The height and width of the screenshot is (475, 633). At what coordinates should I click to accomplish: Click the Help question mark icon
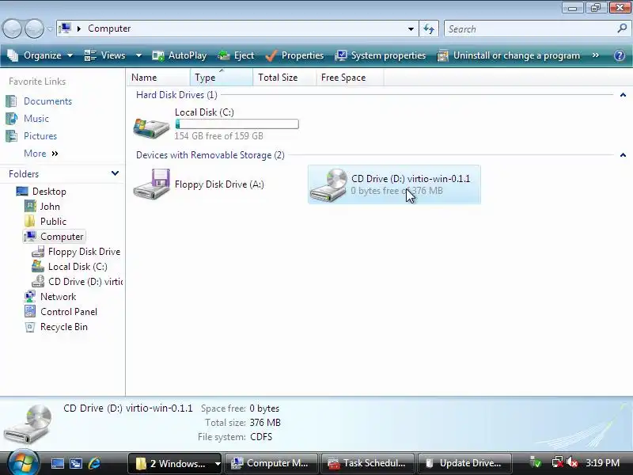point(620,55)
